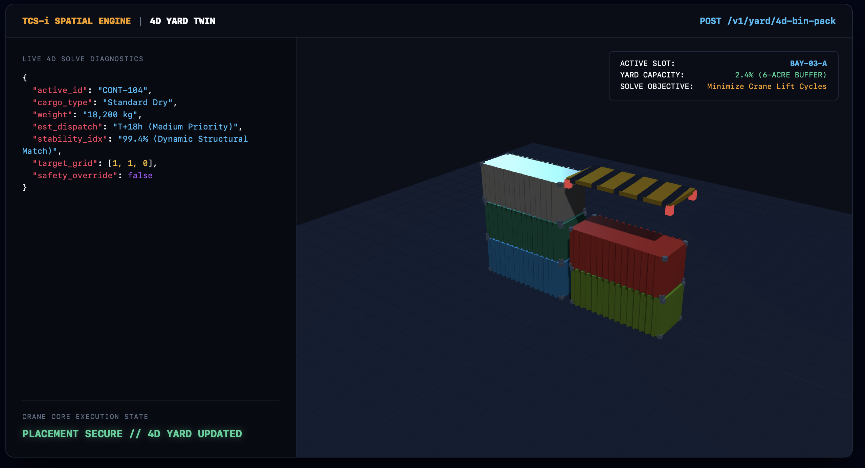
Task: Click the safety_override false value
Action: 140,175
